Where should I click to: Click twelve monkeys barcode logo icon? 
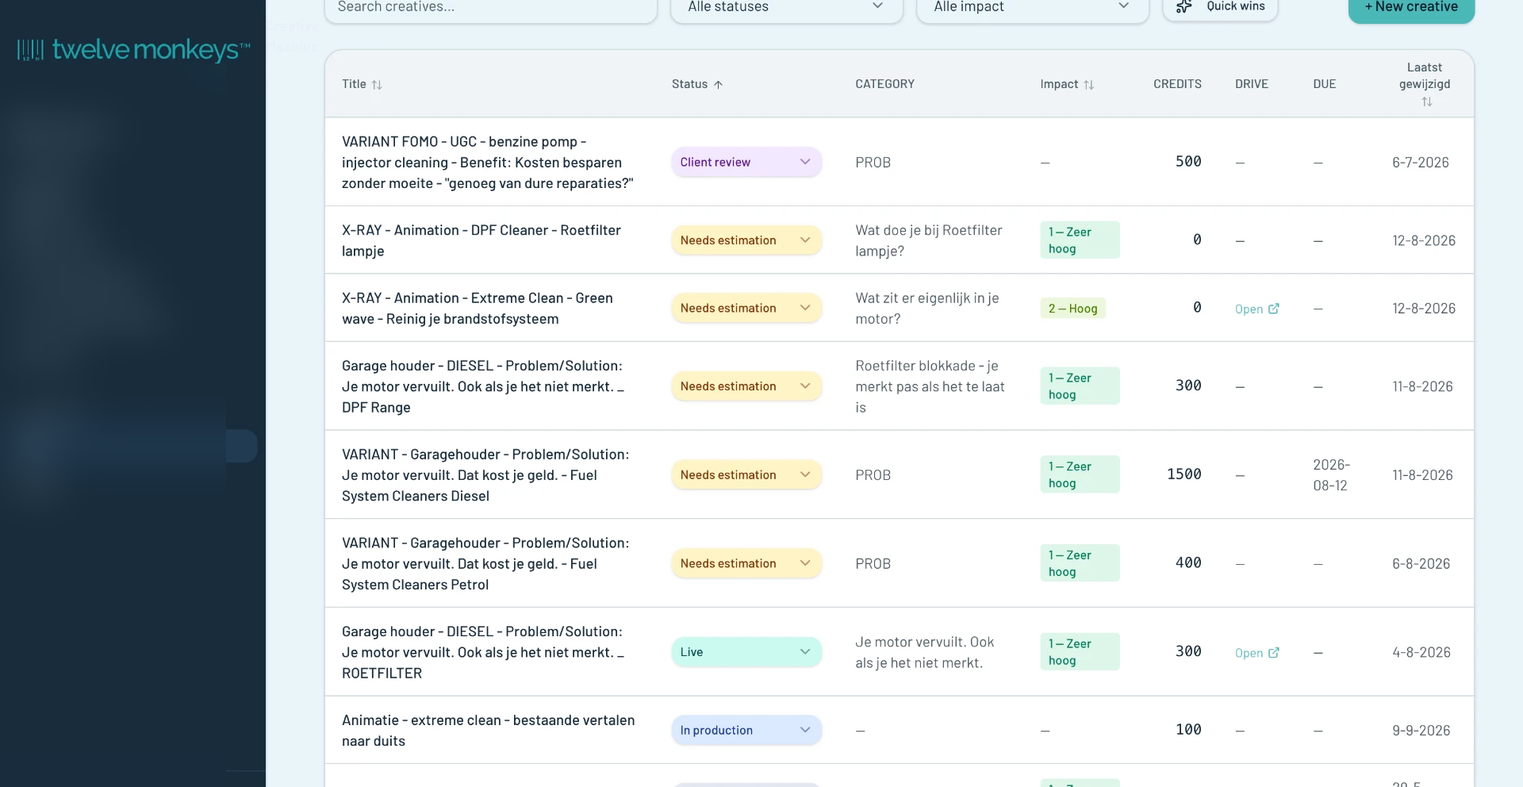click(30, 50)
